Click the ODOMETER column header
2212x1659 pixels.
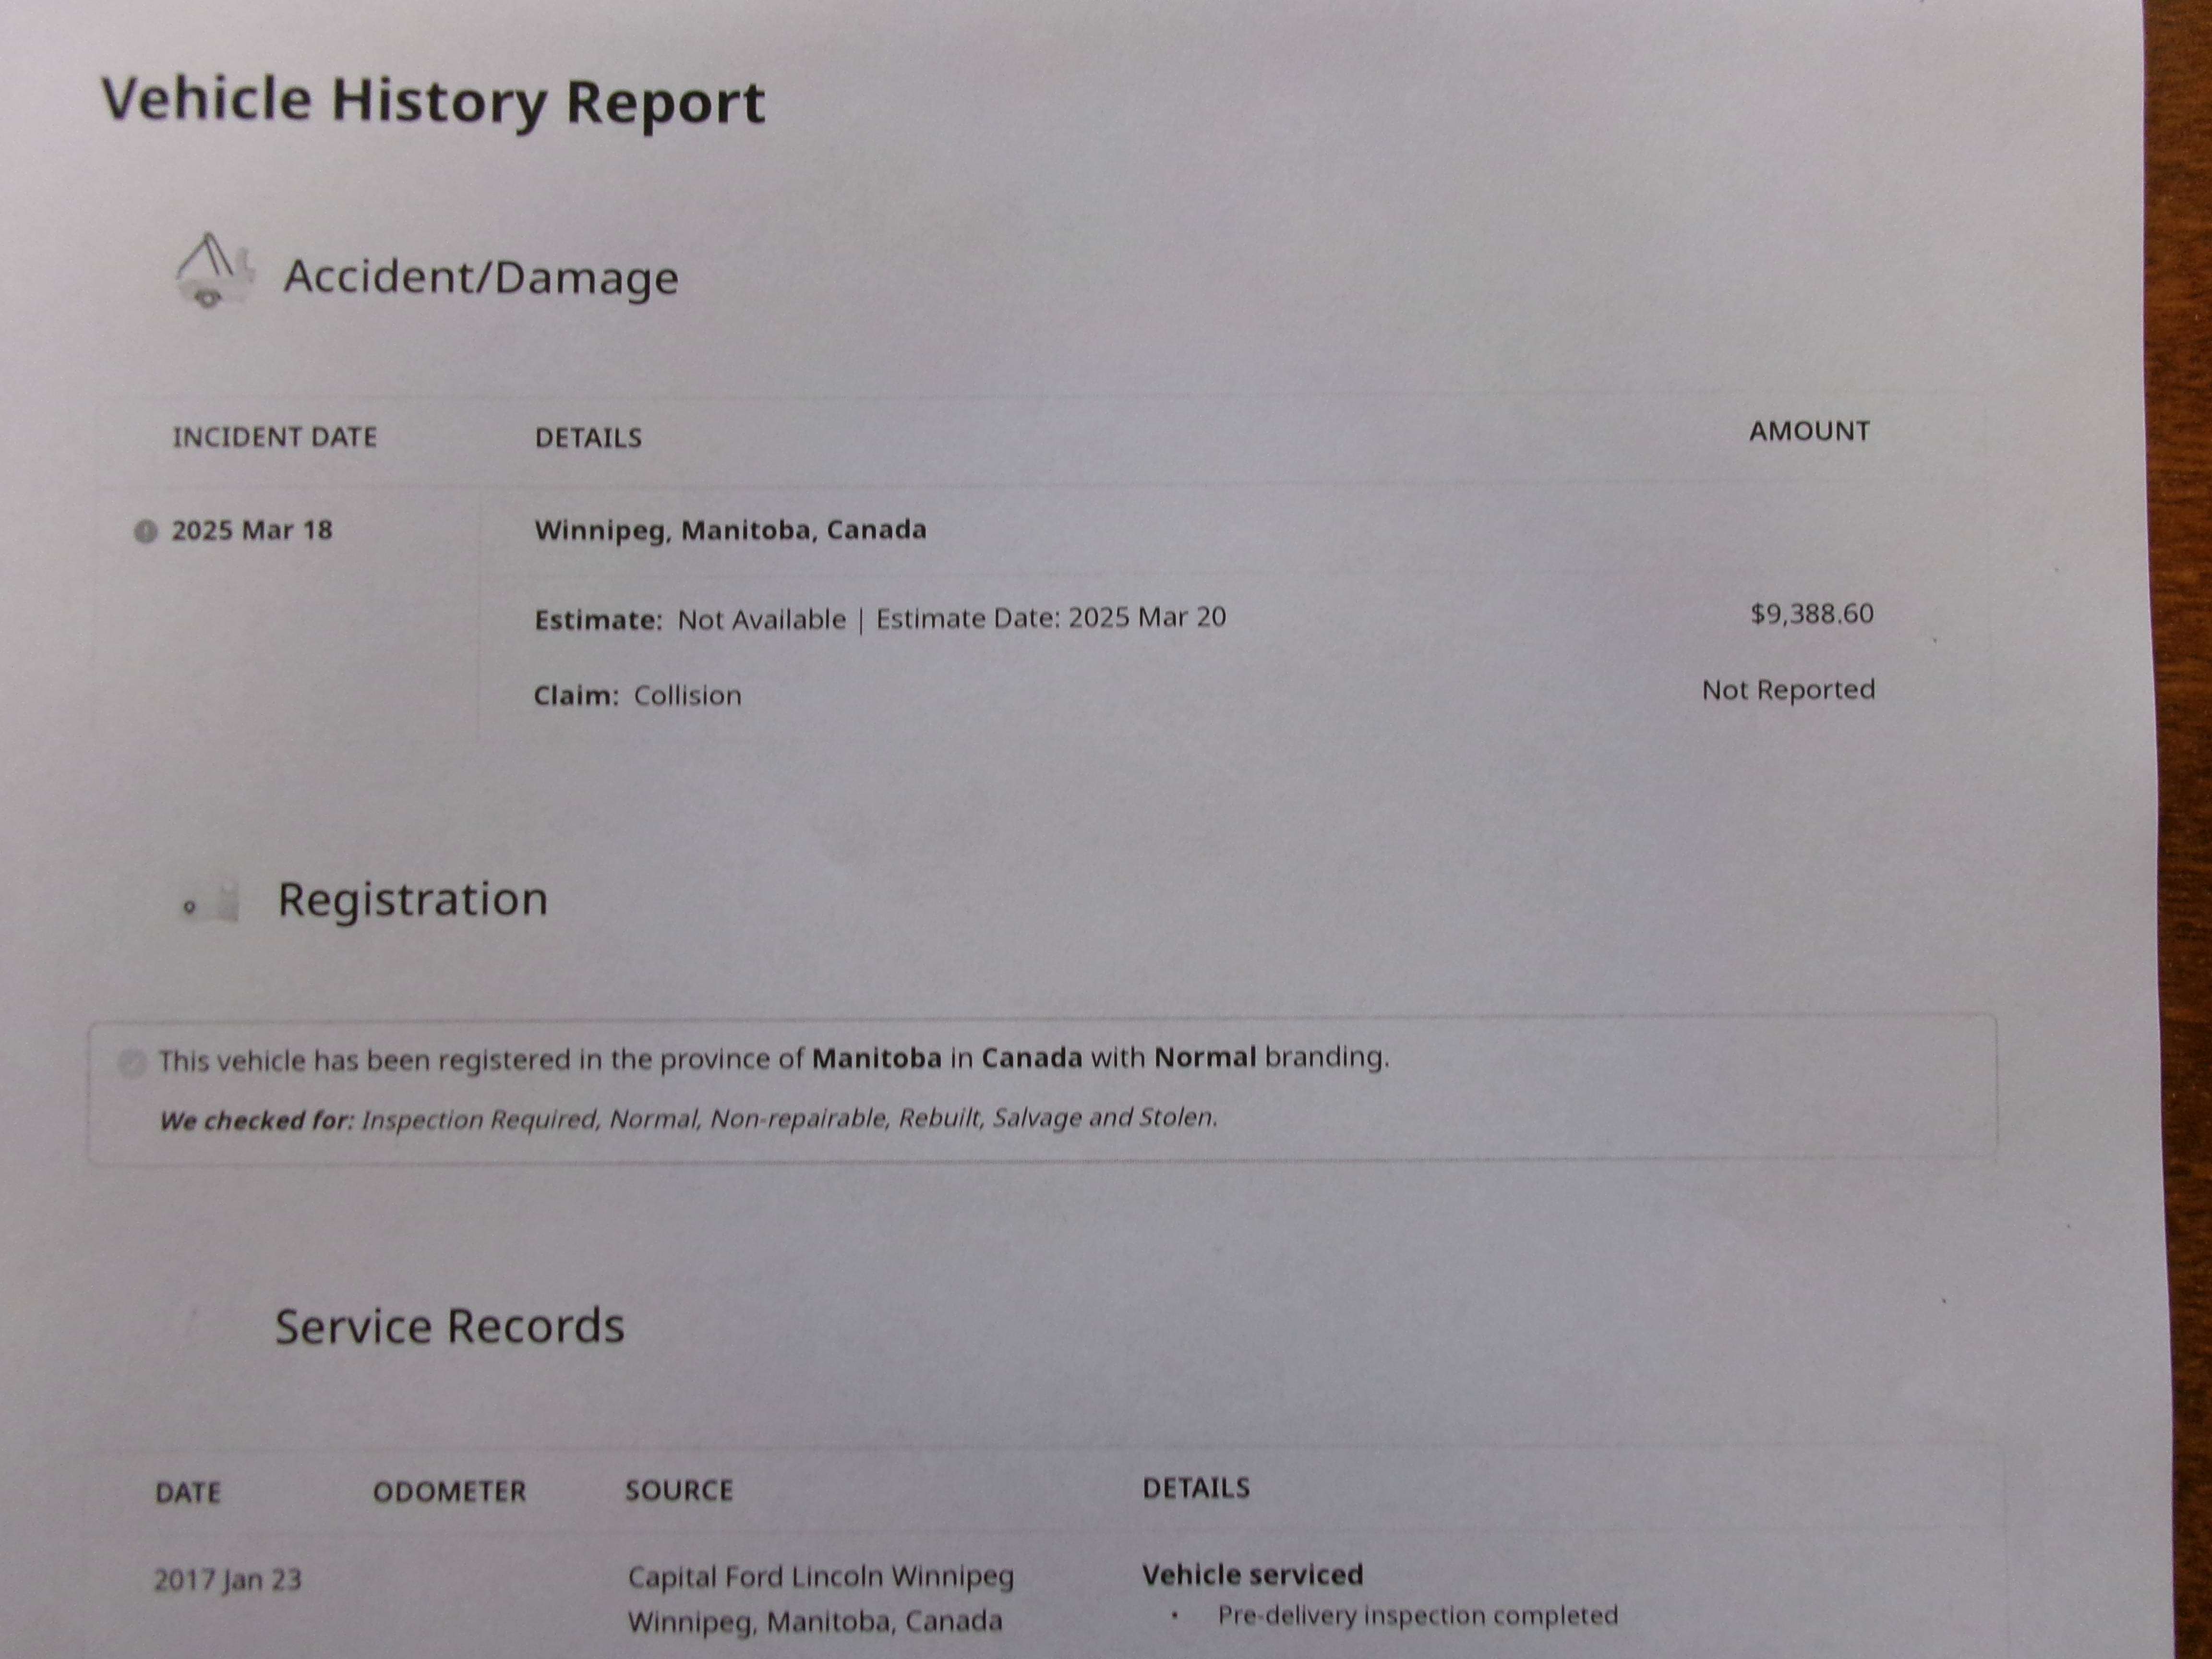click(x=449, y=1491)
